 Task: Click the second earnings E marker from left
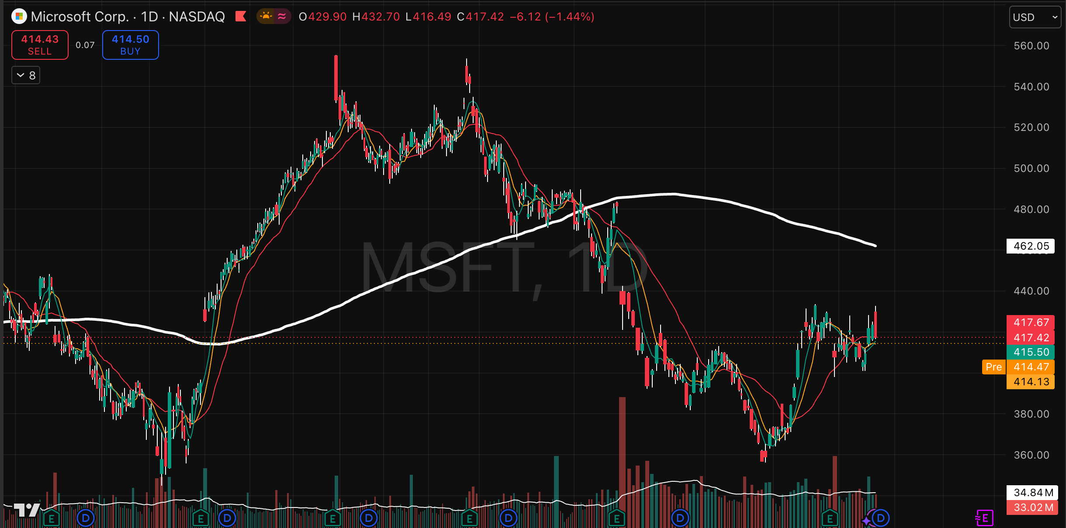pos(201,518)
